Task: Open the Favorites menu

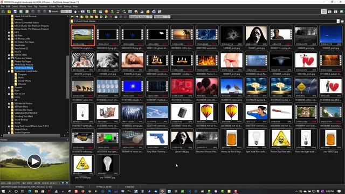Action: click(43, 6)
